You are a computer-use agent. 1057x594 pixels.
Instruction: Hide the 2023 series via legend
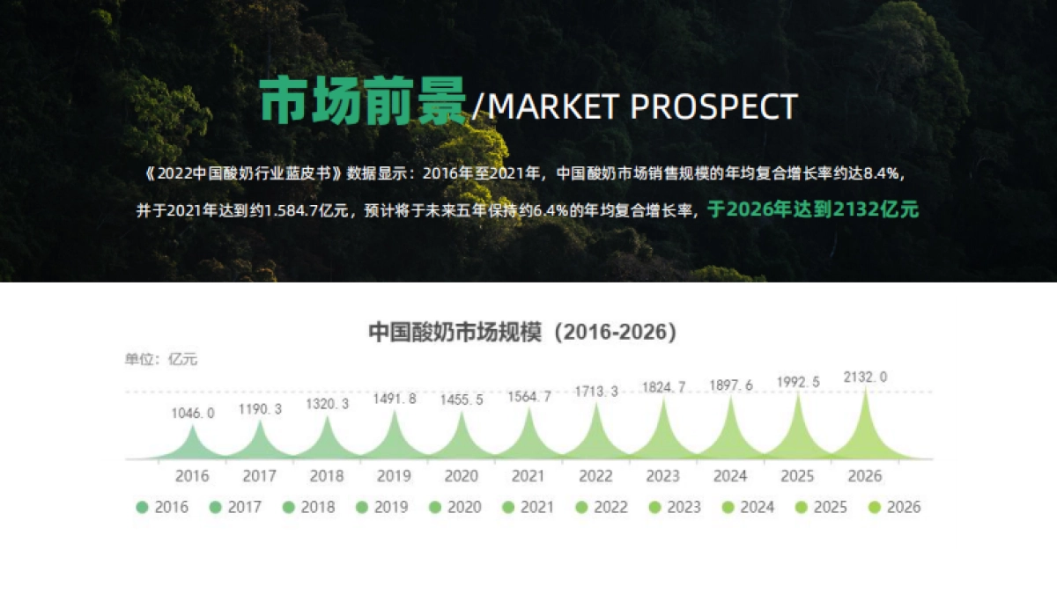coord(674,507)
